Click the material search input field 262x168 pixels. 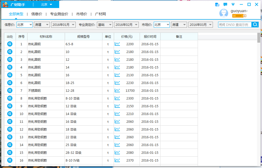pyautogui.click(x=235, y=25)
